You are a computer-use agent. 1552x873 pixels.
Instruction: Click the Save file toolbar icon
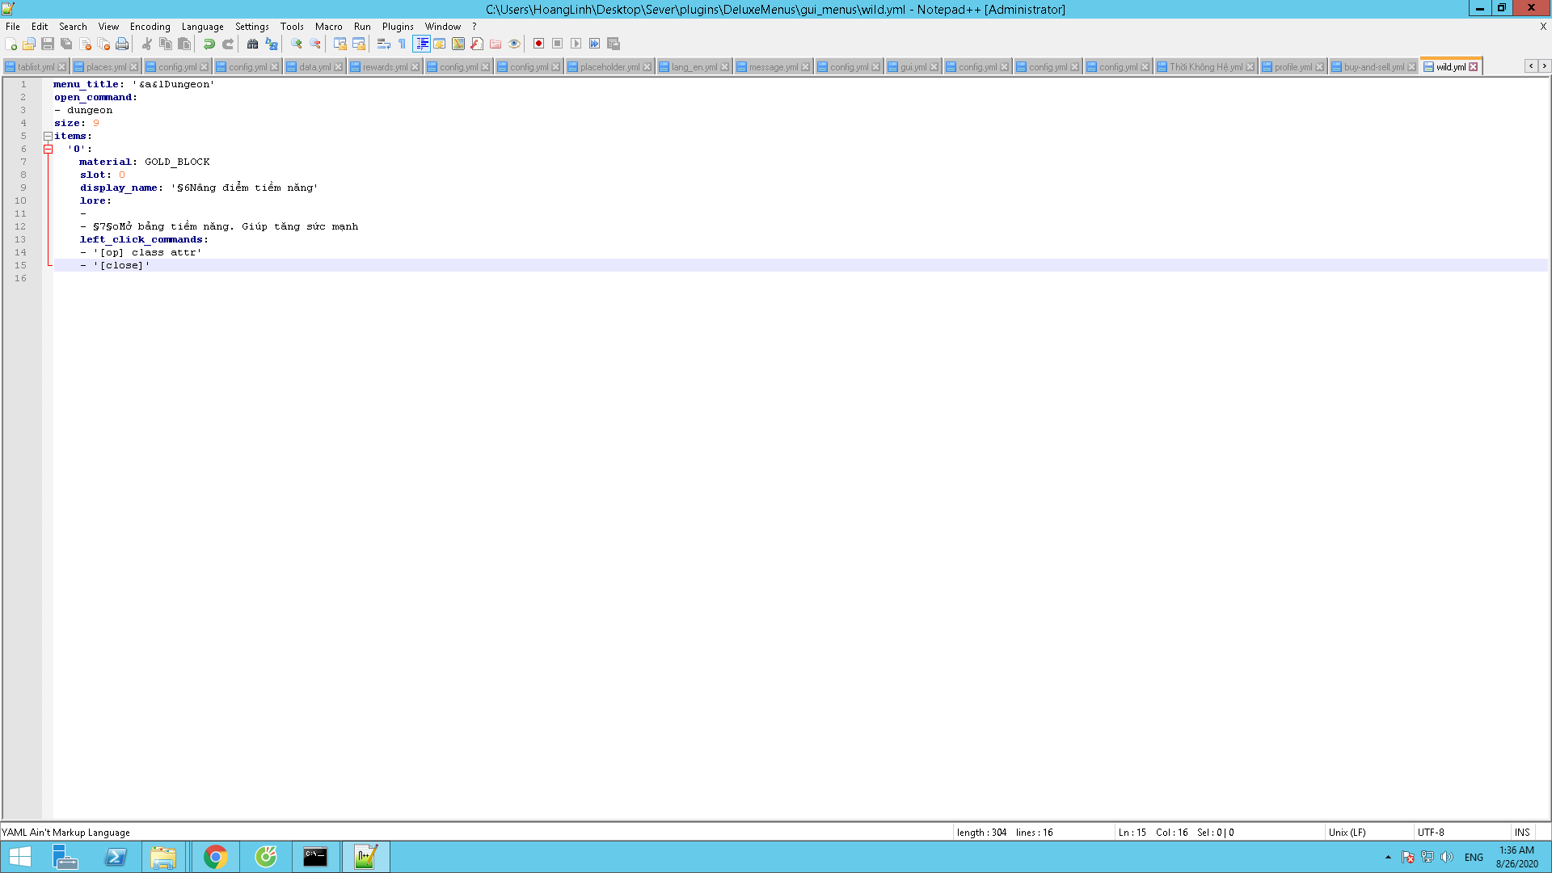click(x=48, y=44)
